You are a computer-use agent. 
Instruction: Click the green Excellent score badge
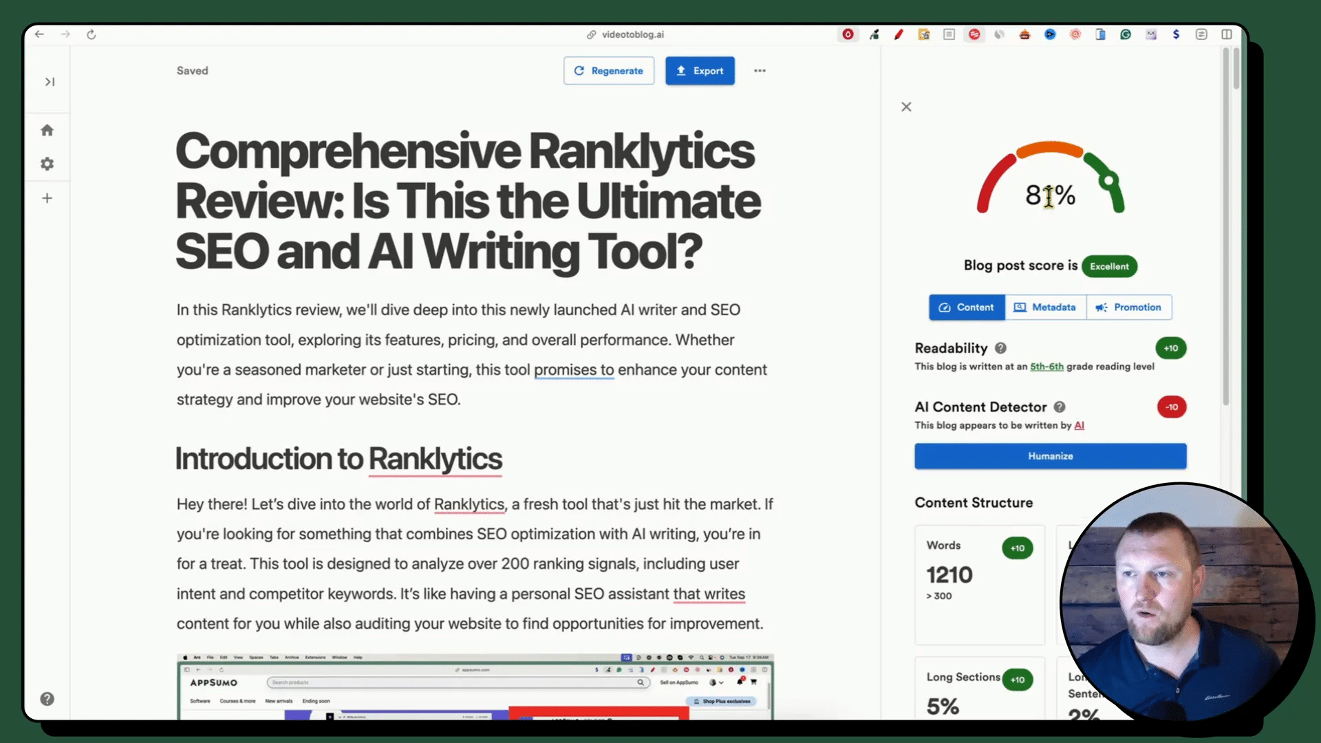(1109, 266)
